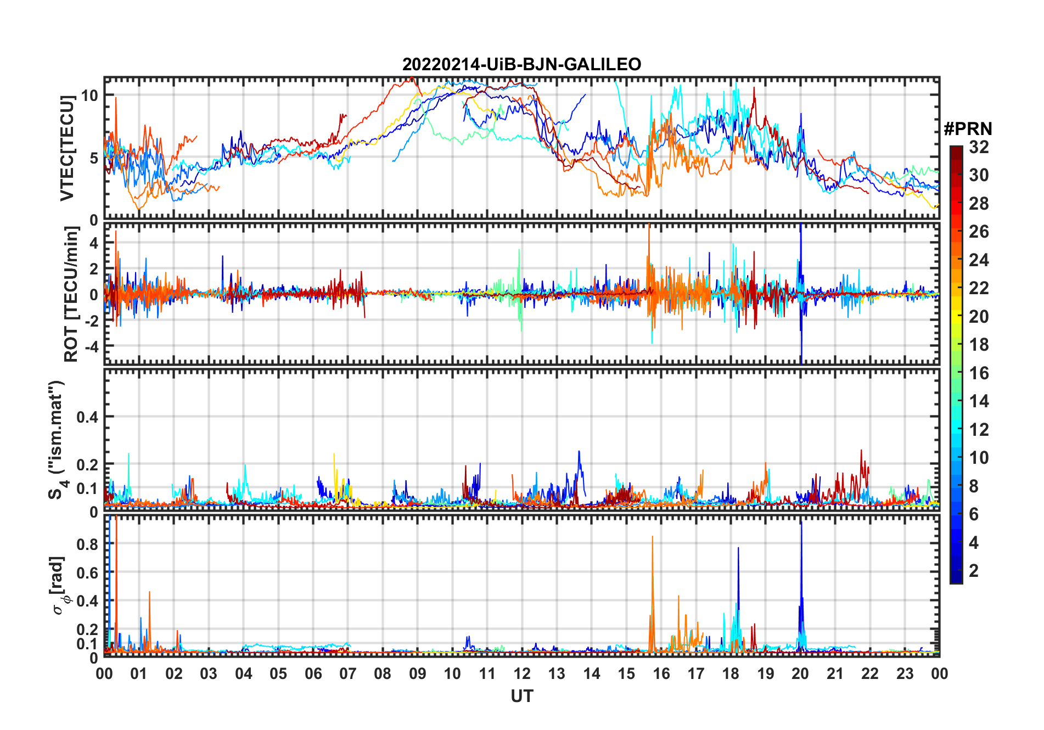Click x-axis hour label 01
This screenshot has width=1044, height=730.
(x=139, y=673)
